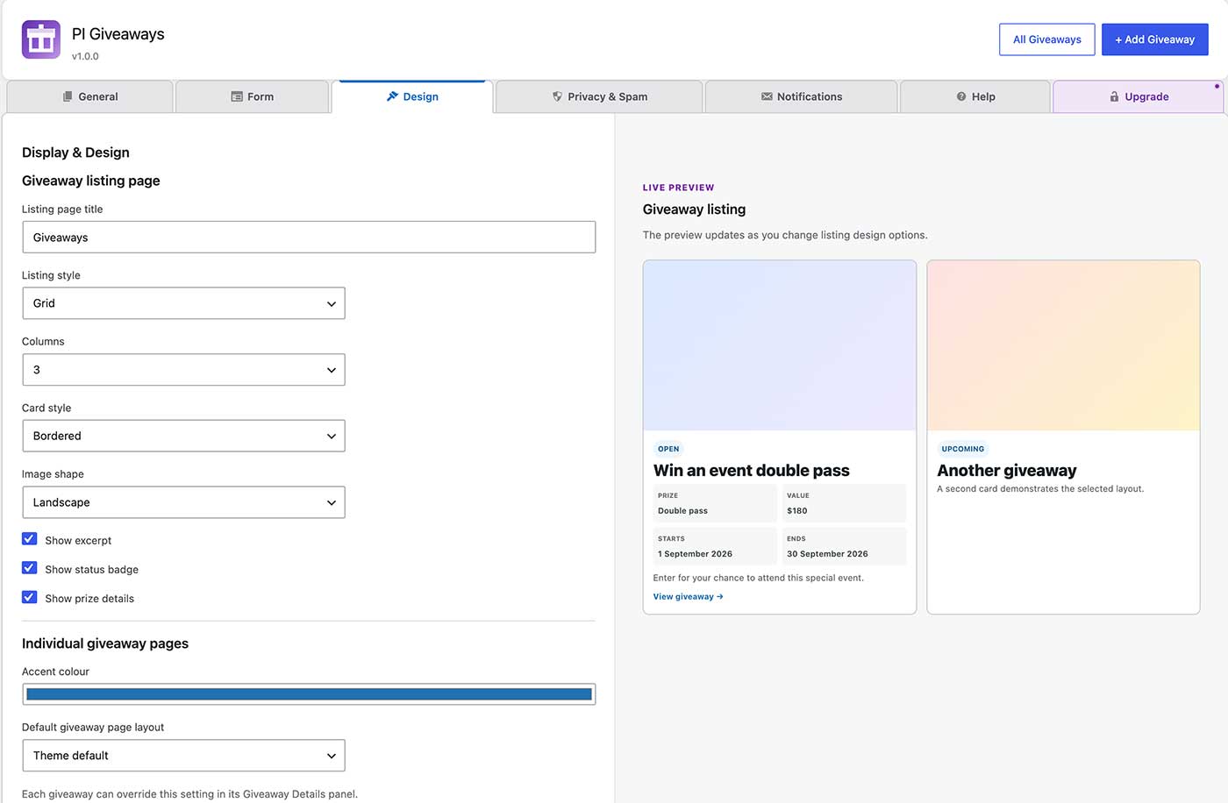Click the Notifications envelope icon
This screenshot has height=803, width=1228.
(767, 96)
